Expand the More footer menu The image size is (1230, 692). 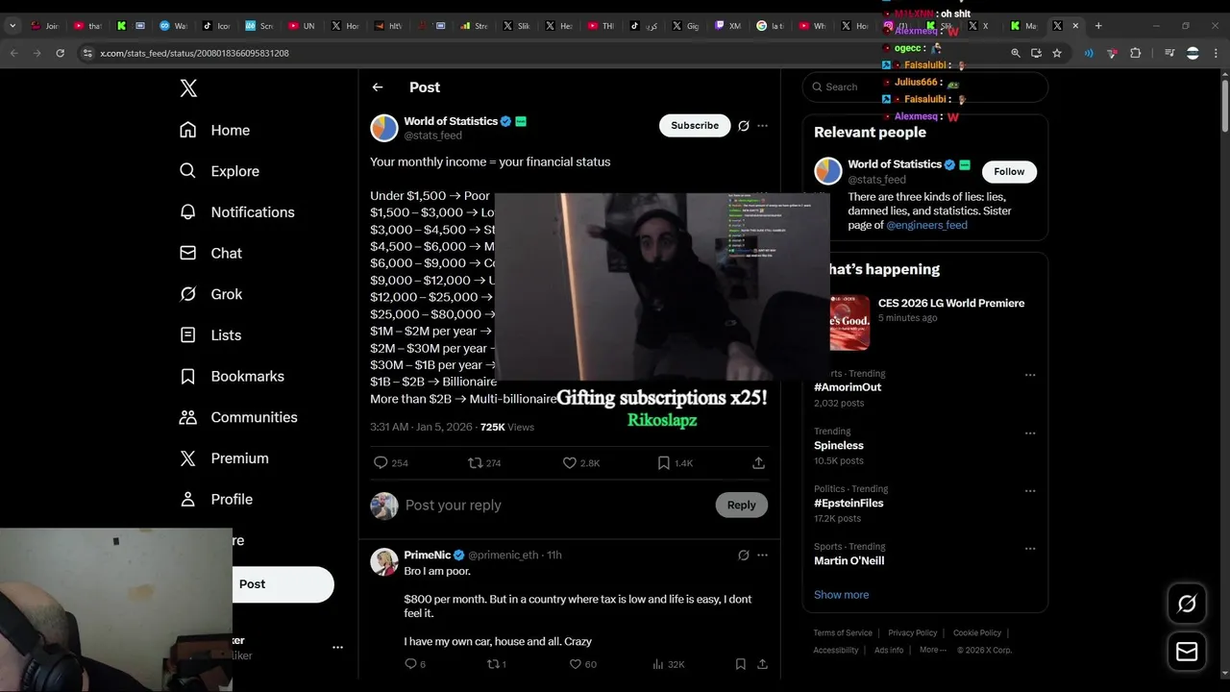[932, 651]
